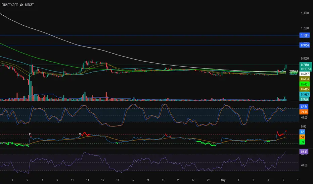This screenshot has height=184, width=313.
Task: Click the 9.95M volume label
Action: [x=305, y=99]
